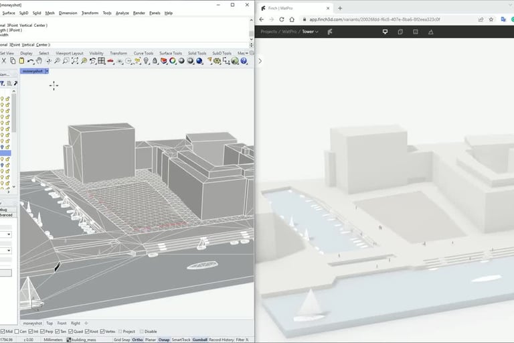This screenshot has height=343, width=514.
Task: Open the Render menu
Action: [139, 13]
